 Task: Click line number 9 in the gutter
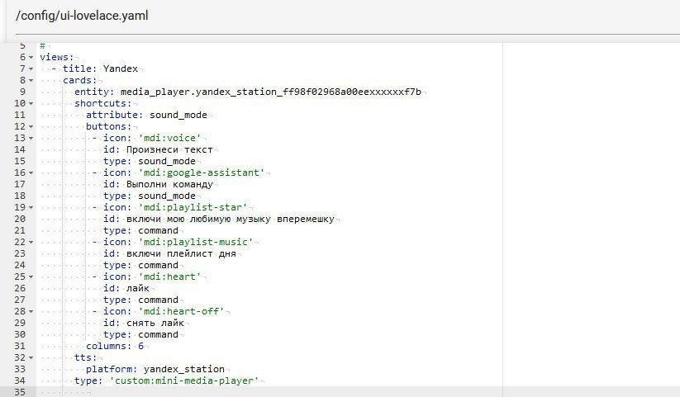click(x=22, y=92)
